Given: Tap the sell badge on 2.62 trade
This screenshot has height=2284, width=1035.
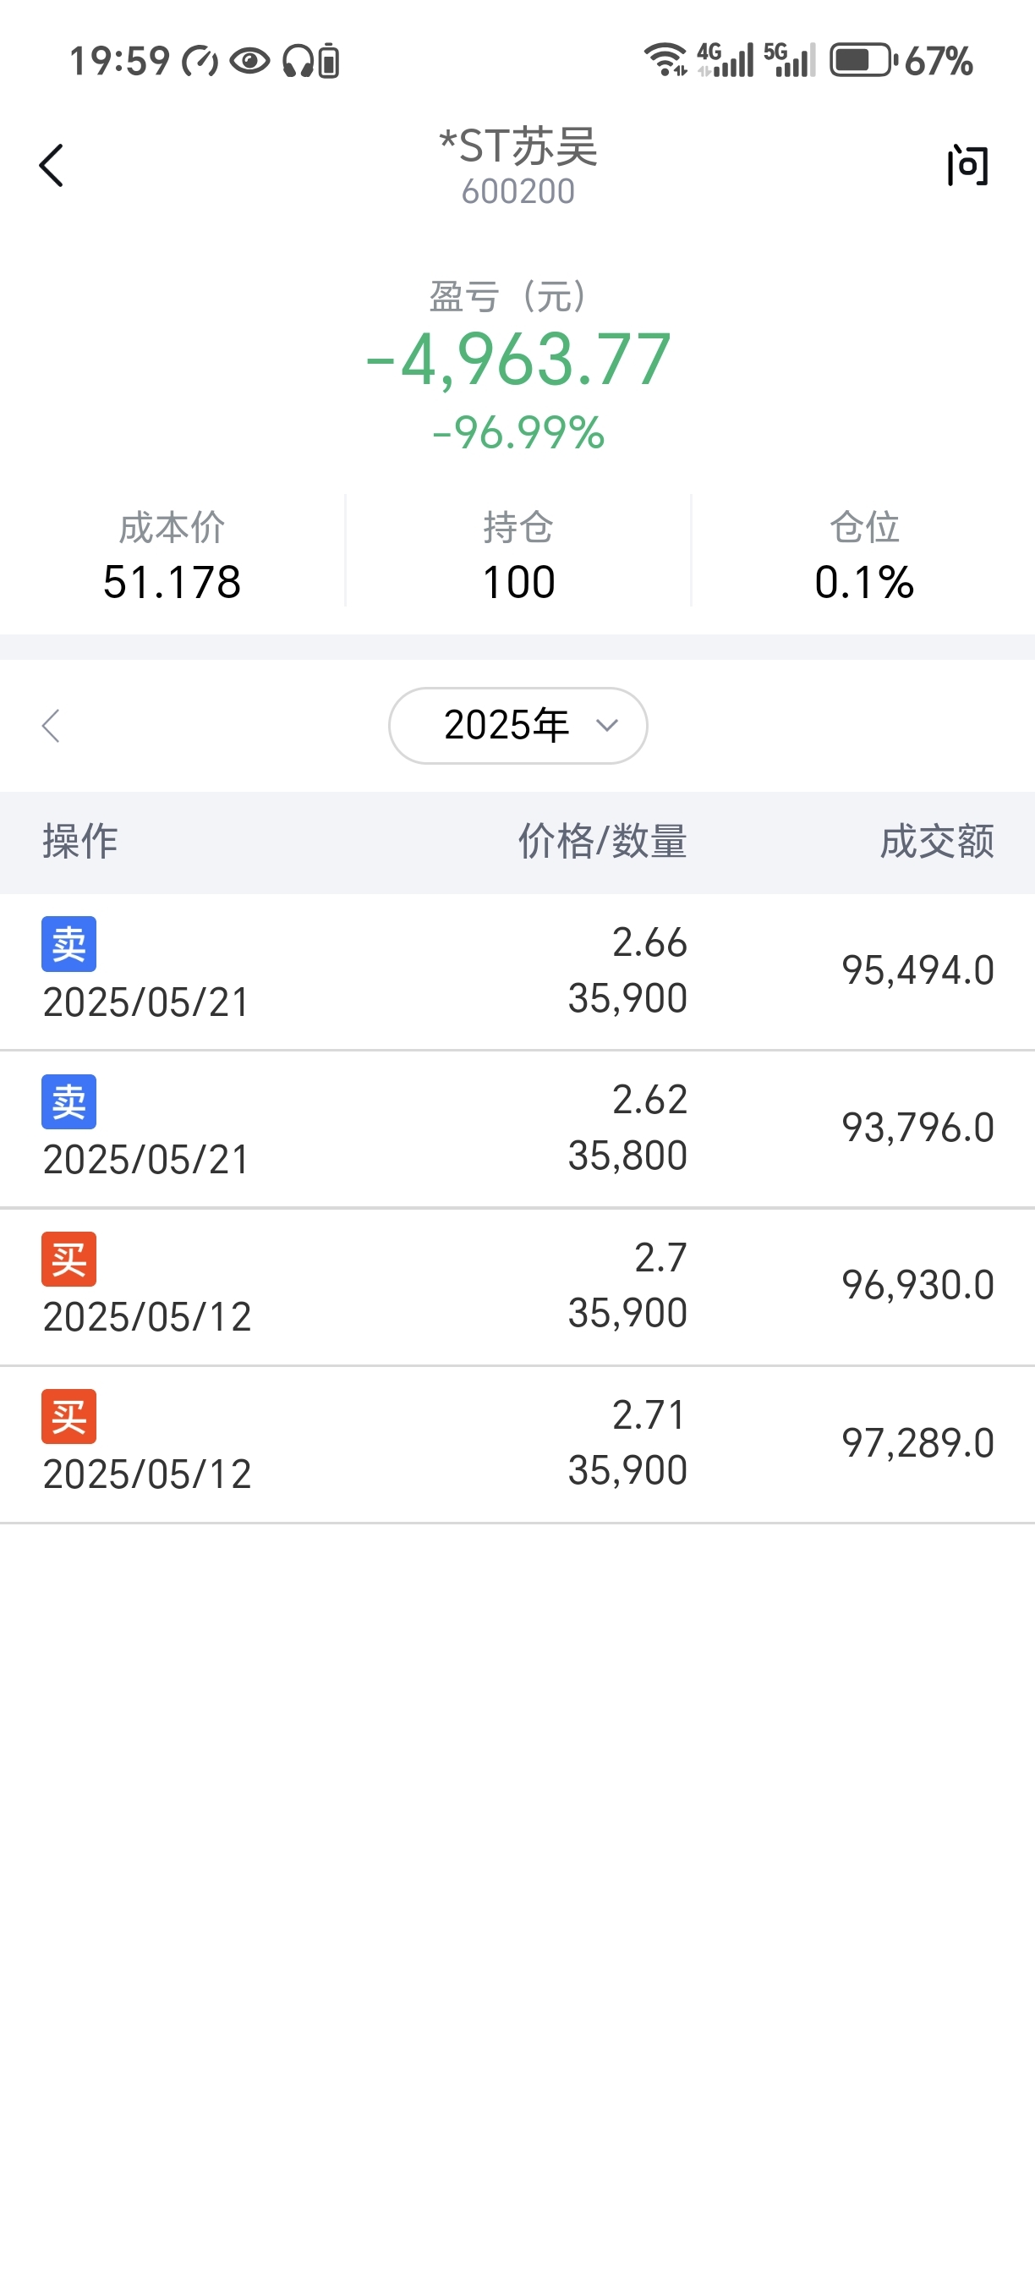Looking at the screenshot, I should 69,1102.
